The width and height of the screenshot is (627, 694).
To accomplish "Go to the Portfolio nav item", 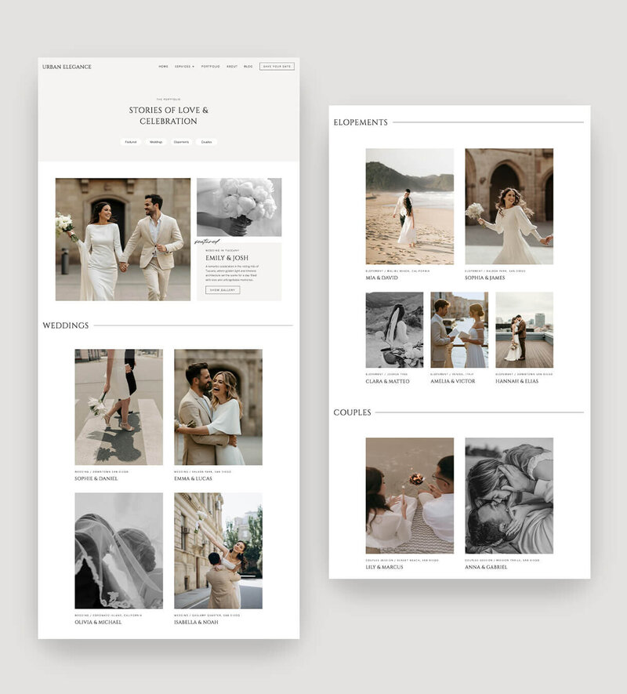I will [x=210, y=67].
